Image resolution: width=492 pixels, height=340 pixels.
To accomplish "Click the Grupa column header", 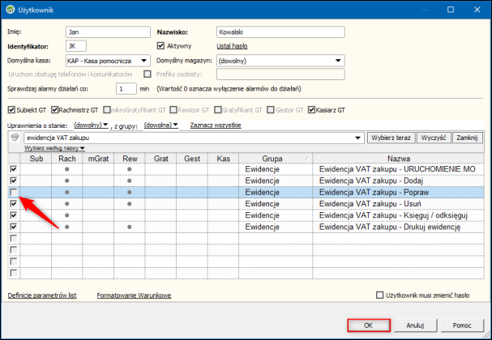I will click(272, 159).
